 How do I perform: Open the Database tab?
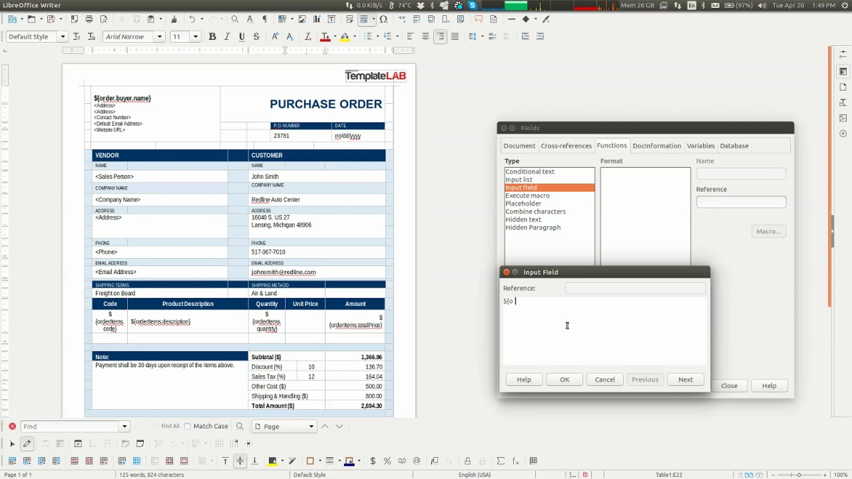[734, 146]
